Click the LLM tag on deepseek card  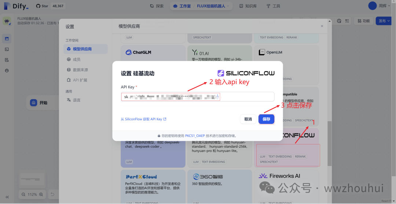click(129, 162)
